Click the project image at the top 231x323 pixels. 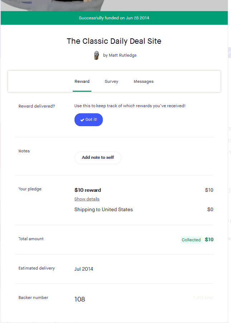point(114,5)
